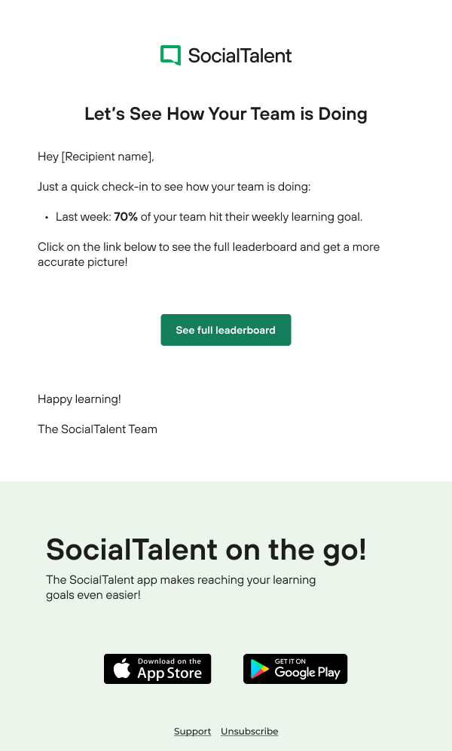The height and width of the screenshot is (751, 452).
Task: Click the Google Play triangle icon
Action: tap(260, 669)
